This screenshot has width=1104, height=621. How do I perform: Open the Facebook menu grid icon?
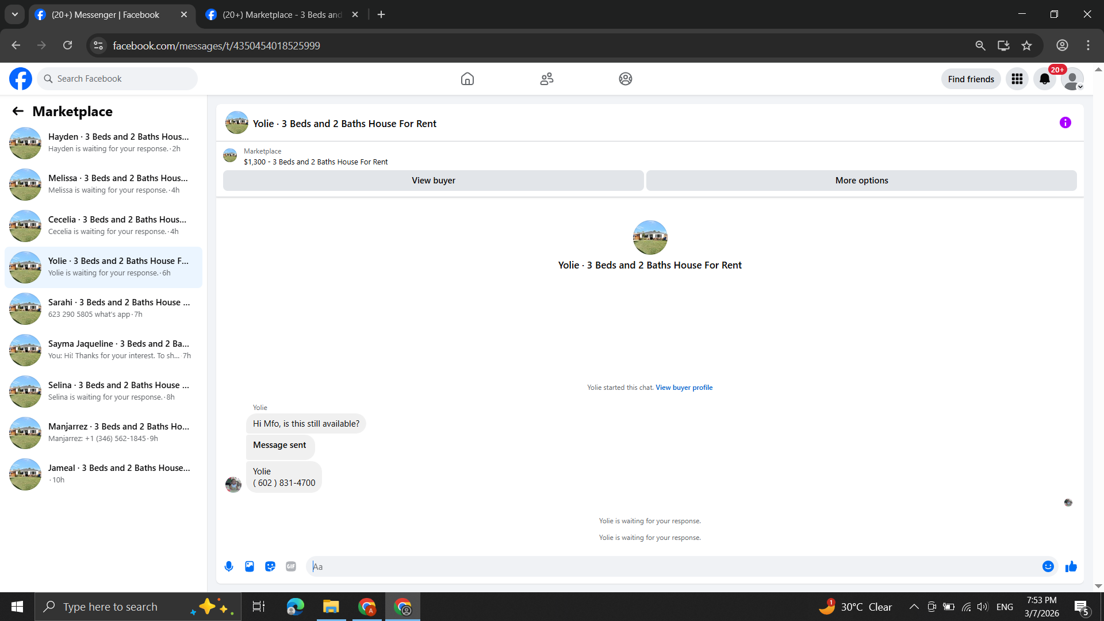[x=1017, y=79]
